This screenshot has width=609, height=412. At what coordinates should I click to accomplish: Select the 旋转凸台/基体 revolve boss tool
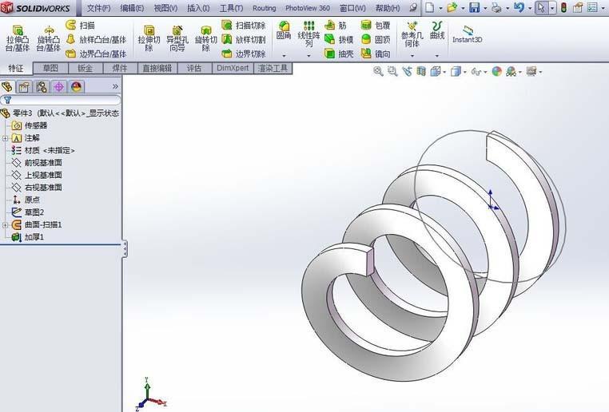(x=49, y=39)
